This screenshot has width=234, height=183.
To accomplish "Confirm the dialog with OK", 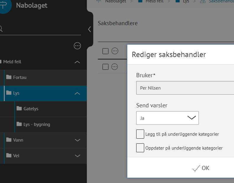I will pos(201,168).
